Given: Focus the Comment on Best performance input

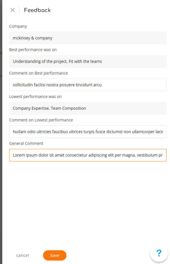Looking at the screenshot, I should [88, 85].
